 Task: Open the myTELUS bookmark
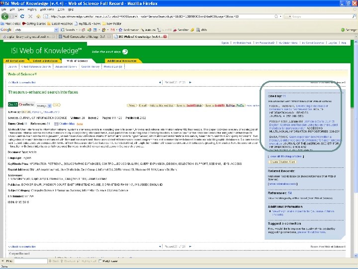click(x=88, y=23)
